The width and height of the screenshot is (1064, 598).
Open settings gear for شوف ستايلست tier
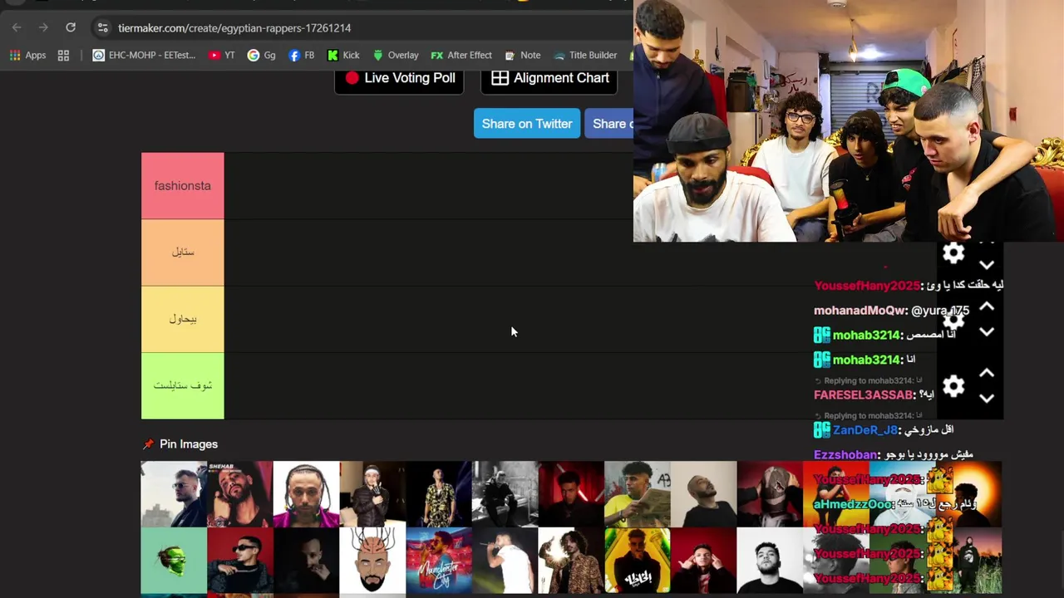tap(953, 386)
